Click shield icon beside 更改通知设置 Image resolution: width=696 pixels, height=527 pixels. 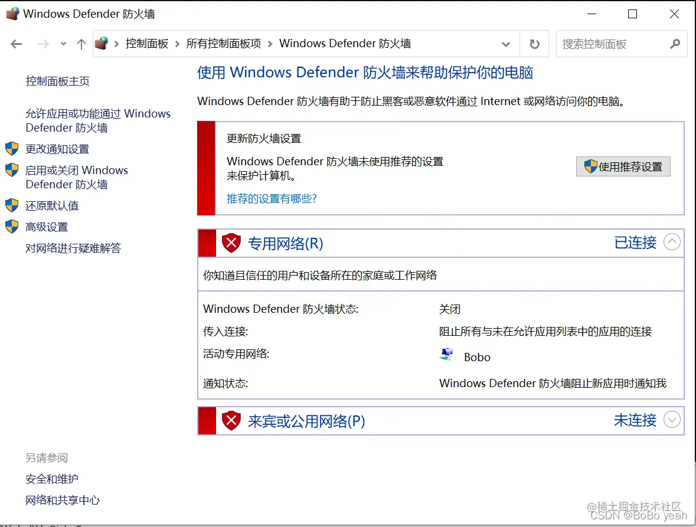(x=12, y=149)
